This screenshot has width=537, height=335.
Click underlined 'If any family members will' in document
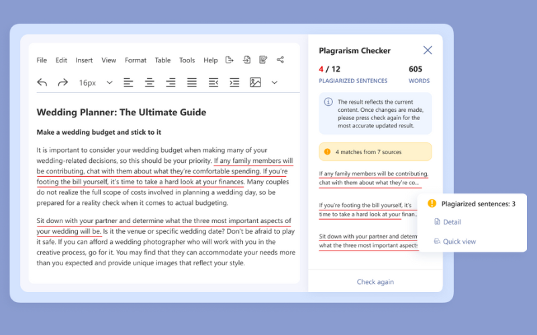point(254,161)
